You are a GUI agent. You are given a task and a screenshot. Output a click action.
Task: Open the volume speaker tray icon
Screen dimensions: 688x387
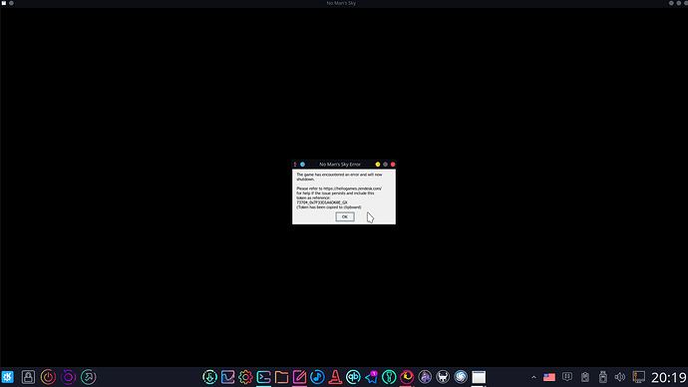tap(620, 377)
